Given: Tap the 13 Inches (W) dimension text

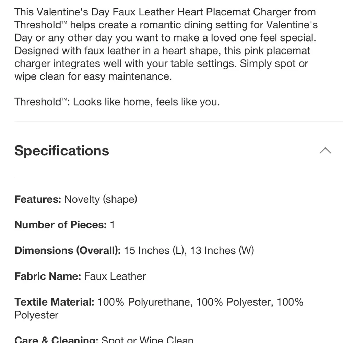Looking at the screenshot, I should 222,250.
